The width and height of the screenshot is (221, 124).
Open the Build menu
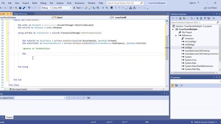tap(35, 3)
